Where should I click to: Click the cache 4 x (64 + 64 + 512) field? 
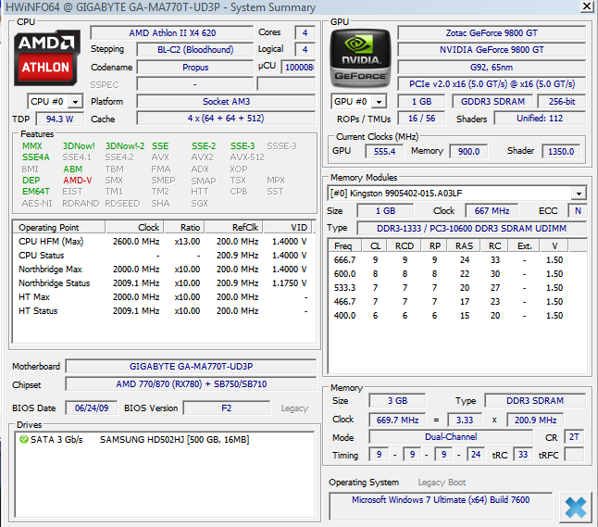[x=226, y=119]
